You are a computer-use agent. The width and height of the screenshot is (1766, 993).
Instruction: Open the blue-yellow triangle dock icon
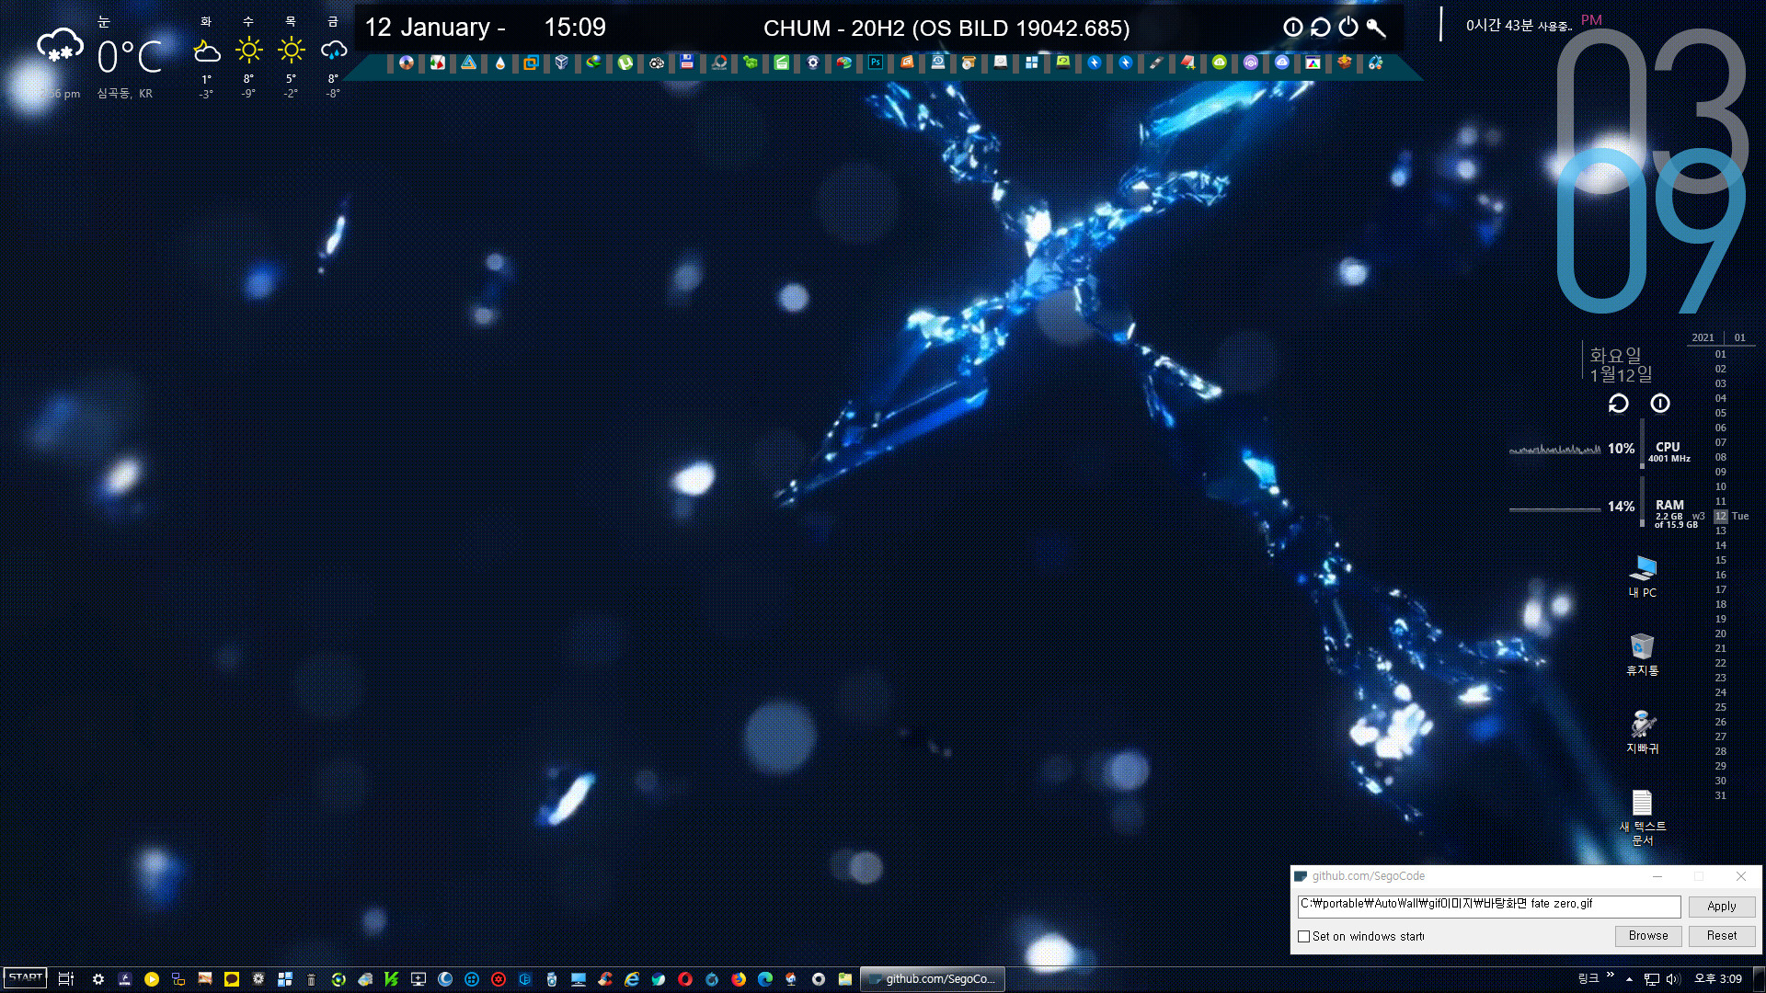click(x=468, y=63)
